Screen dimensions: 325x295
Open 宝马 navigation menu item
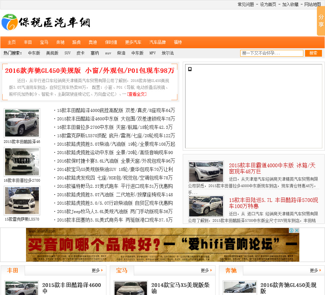tap(44, 42)
